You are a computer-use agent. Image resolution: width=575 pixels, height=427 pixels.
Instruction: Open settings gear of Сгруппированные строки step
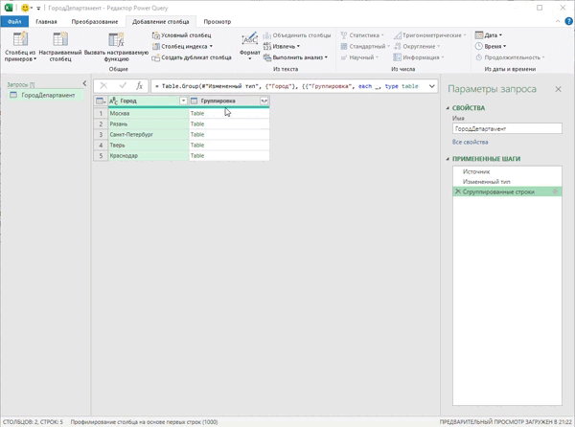coord(556,191)
